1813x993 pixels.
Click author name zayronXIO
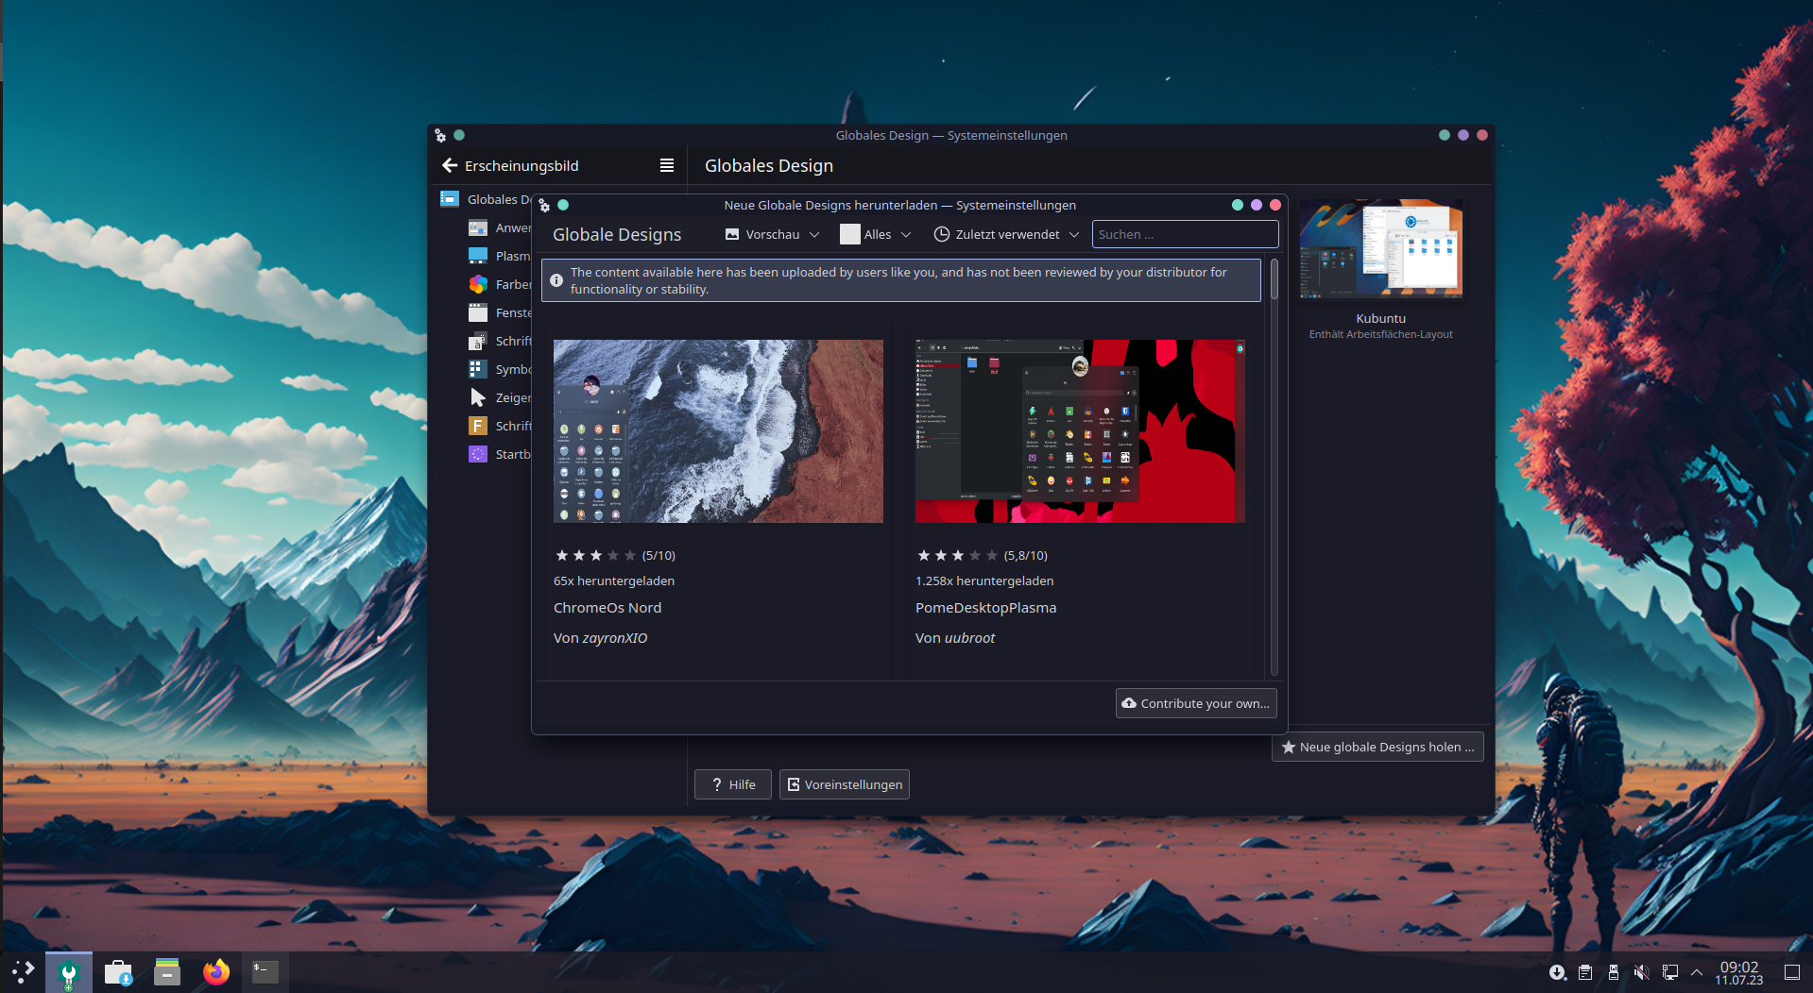coord(615,638)
